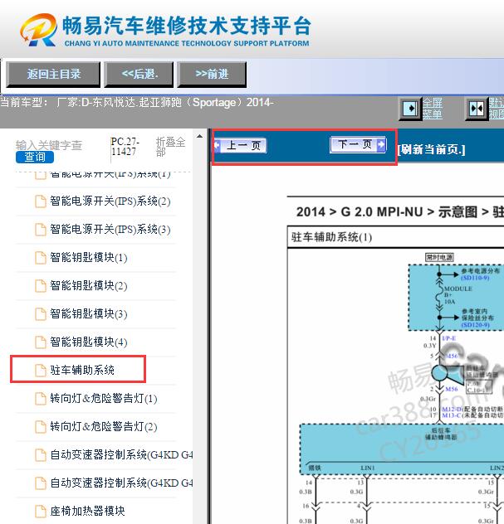Open 智能钥匙模块(4) item
Screen dimensions: 504x524
click(89, 342)
